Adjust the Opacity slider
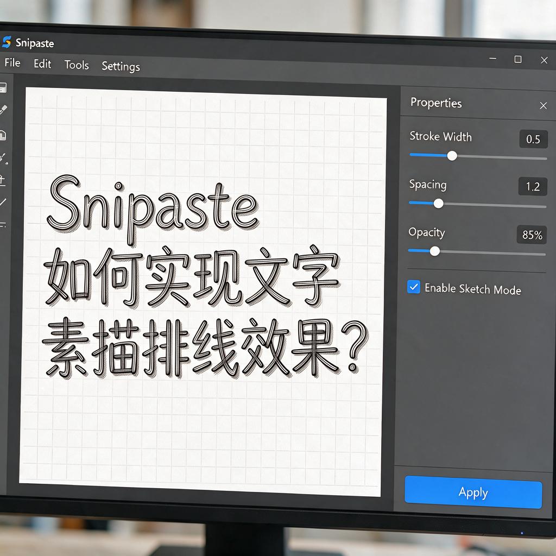 pyautogui.click(x=477, y=252)
